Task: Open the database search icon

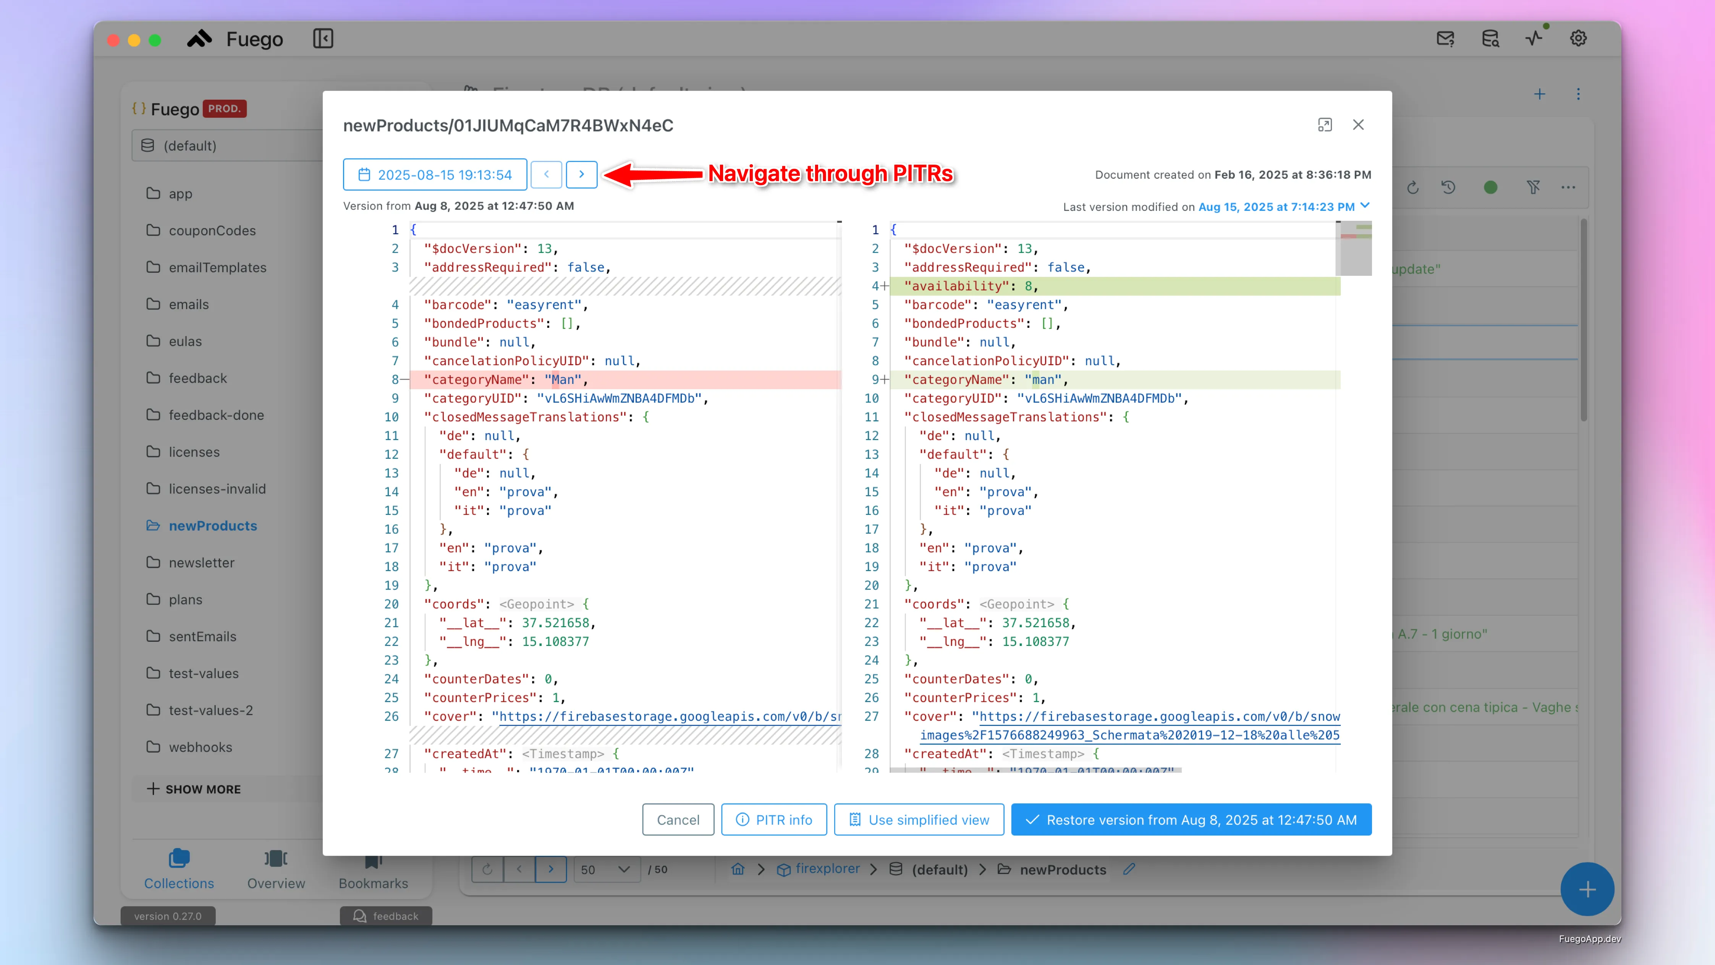Action: 1490,39
